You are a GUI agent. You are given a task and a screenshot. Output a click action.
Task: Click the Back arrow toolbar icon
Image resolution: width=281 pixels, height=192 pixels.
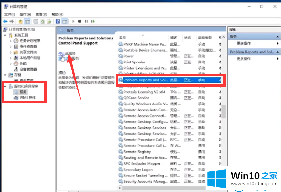click(5, 21)
